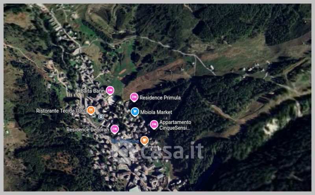Click the casa.it watermark text
315x195 pixels.
coord(172,151)
